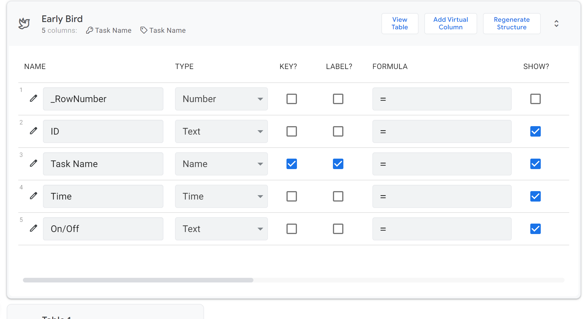Click Regenerate Structure button
Screen dimensions: 584x319
click(511, 23)
